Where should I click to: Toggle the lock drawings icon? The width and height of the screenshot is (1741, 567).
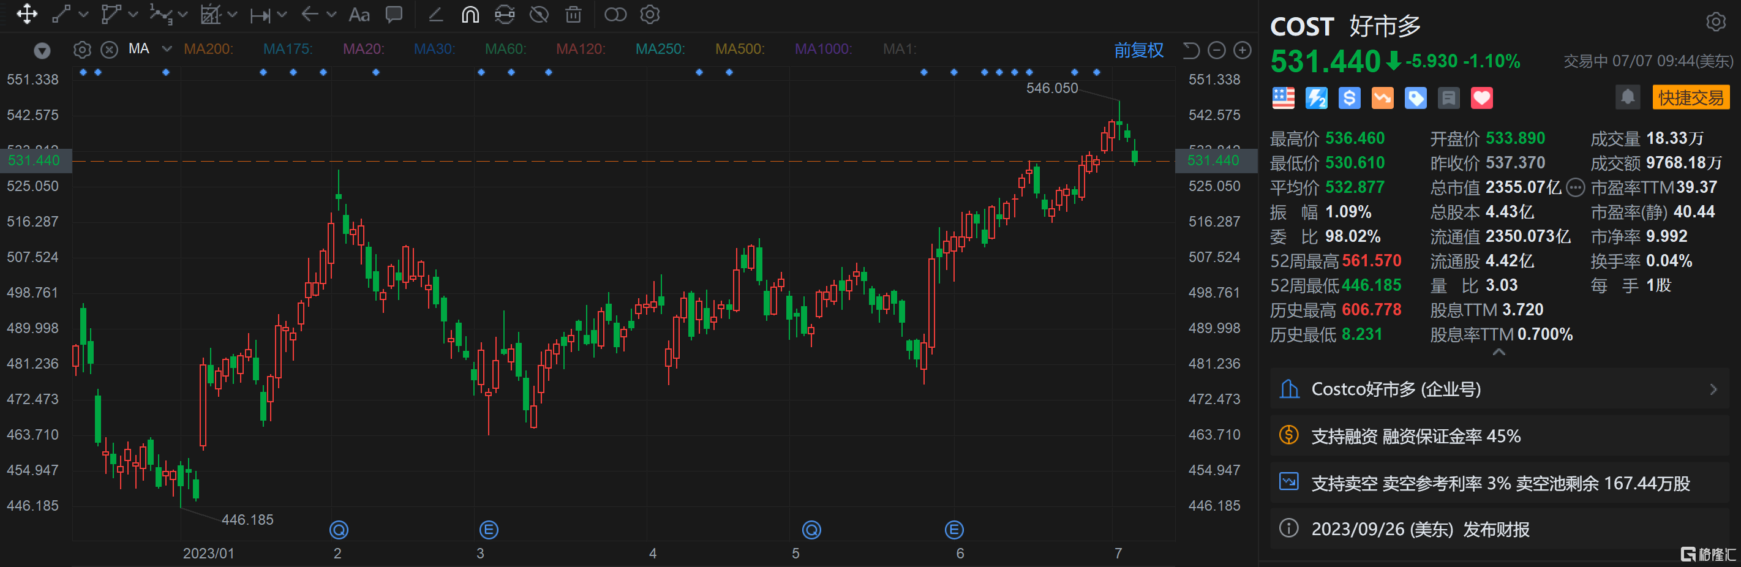point(504,14)
